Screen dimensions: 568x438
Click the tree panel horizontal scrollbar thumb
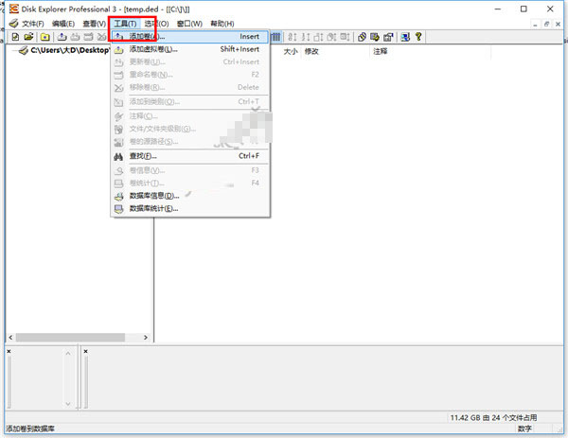coord(70,338)
